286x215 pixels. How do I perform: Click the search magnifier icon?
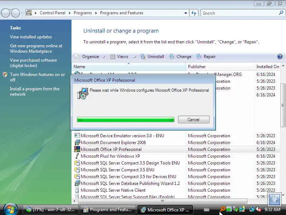(x=281, y=13)
